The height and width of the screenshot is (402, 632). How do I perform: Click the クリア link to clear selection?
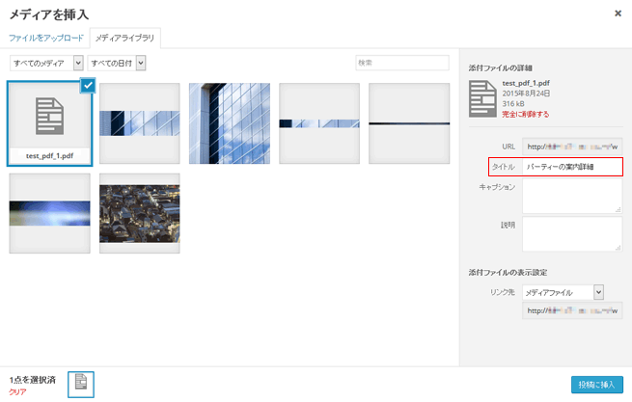[x=17, y=392]
